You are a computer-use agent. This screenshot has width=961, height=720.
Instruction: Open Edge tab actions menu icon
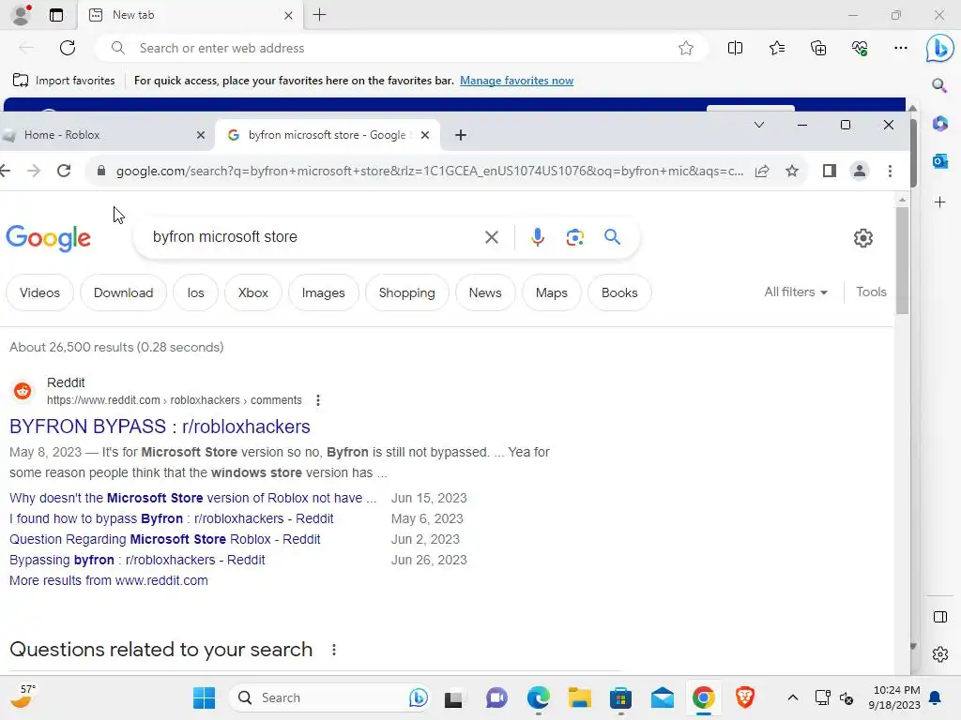(56, 15)
